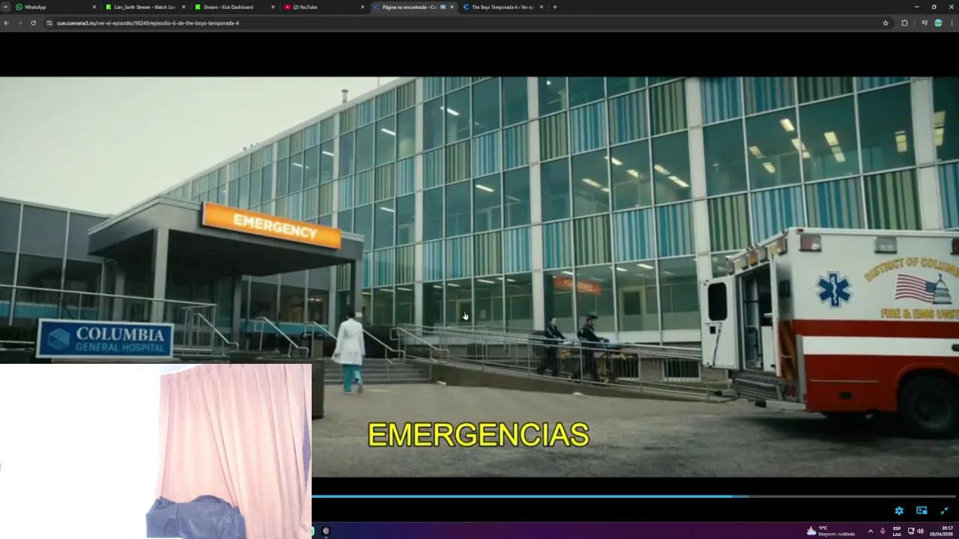Click the webcam overlay thumbnail
Screen dimensions: 959x539
pyautogui.click(x=156, y=451)
